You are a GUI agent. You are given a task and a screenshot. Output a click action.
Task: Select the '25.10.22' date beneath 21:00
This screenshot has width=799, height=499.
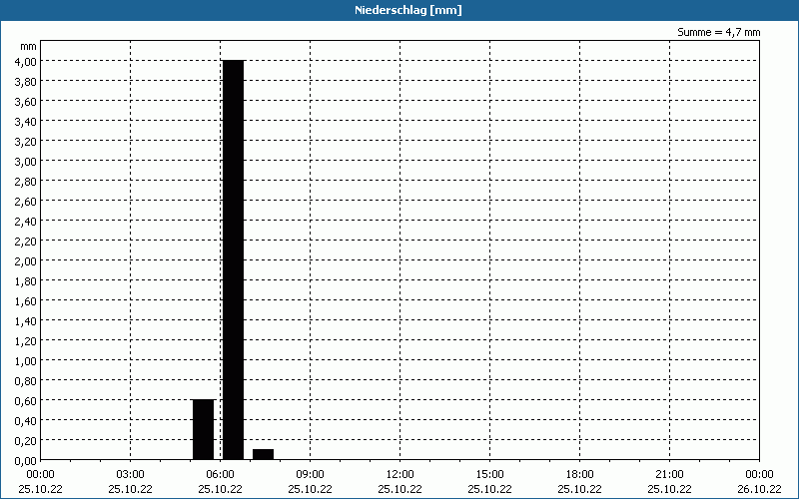669,489
